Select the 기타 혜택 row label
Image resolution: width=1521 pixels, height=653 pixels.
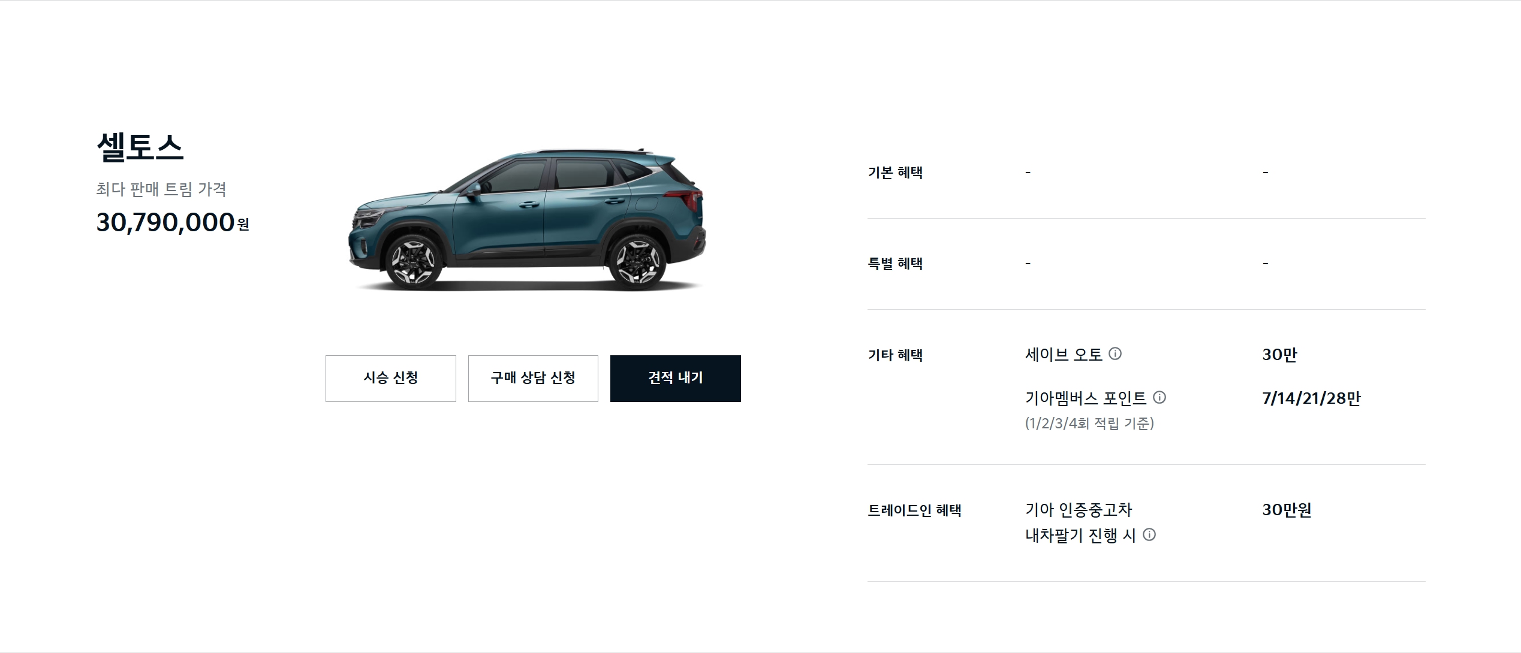pyautogui.click(x=895, y=355)
